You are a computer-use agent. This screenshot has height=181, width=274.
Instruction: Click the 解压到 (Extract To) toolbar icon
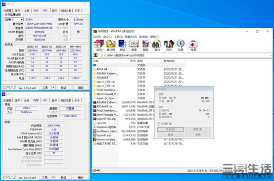tap(111, 44)
